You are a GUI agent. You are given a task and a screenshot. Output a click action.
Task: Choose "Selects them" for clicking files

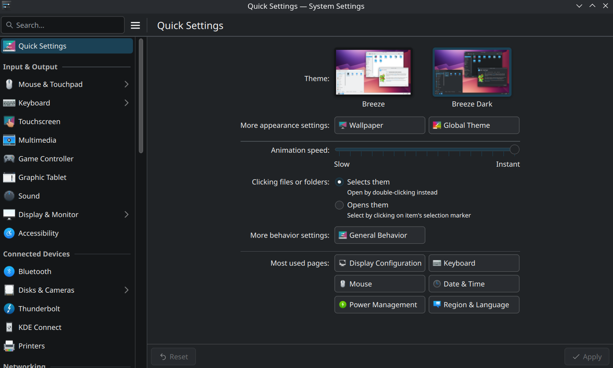339,182
